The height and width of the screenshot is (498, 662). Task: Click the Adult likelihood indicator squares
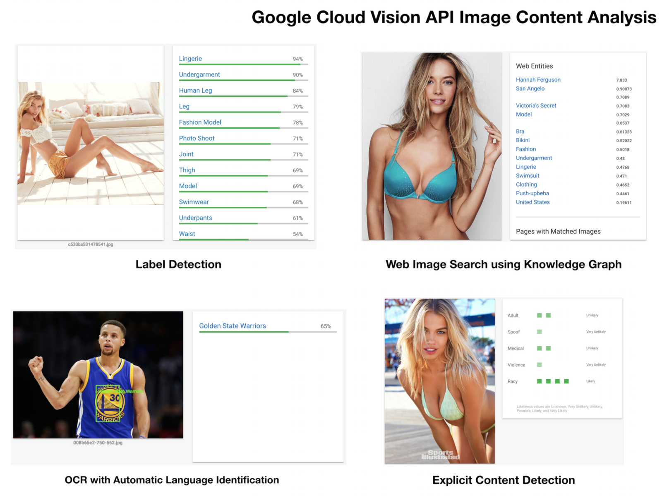[544, 315]
